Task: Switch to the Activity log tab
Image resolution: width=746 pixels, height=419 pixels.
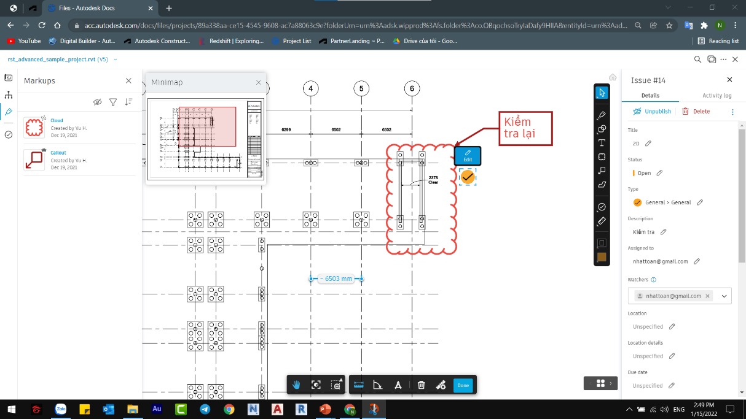Action: click(x=717, y=96)
